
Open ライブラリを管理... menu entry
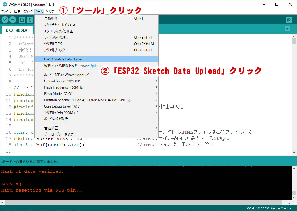tap(96, 38)
